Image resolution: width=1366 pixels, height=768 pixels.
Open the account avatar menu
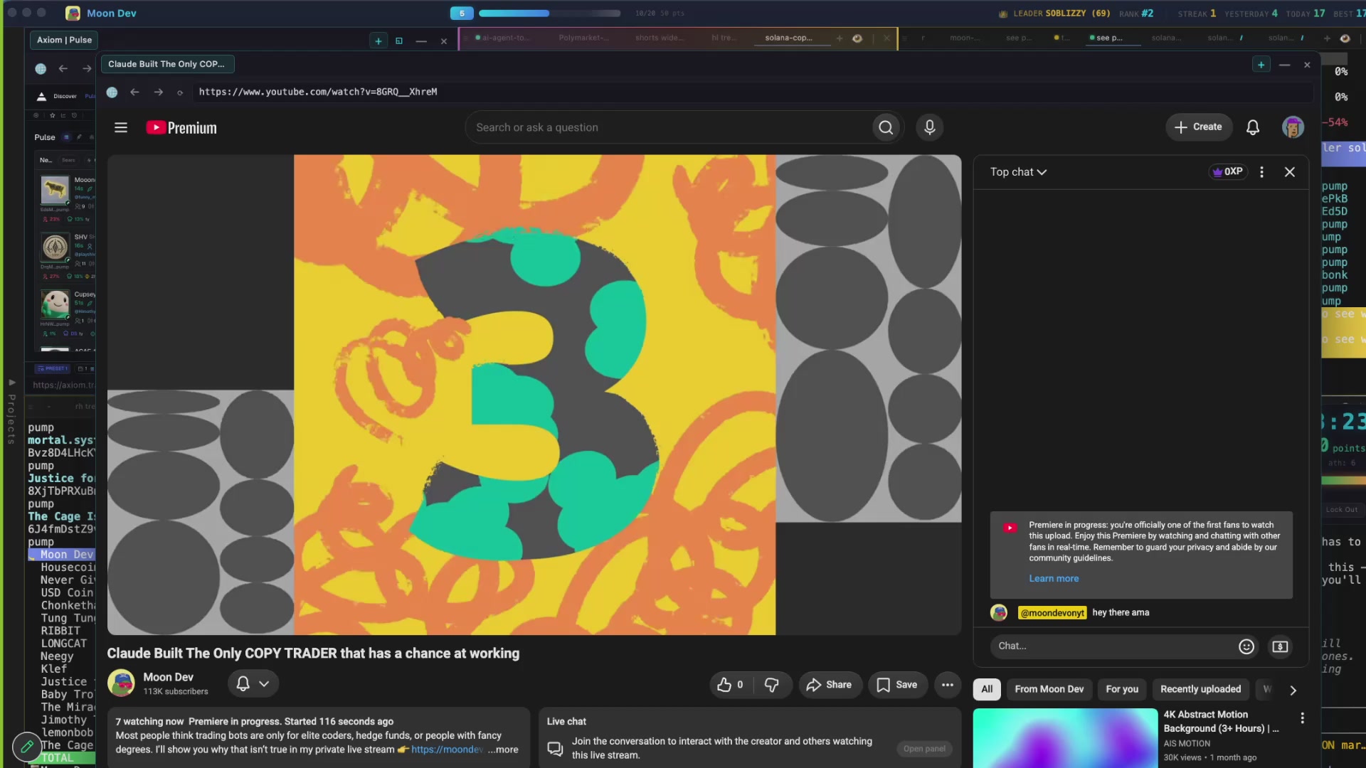(x=1293, y=127)
